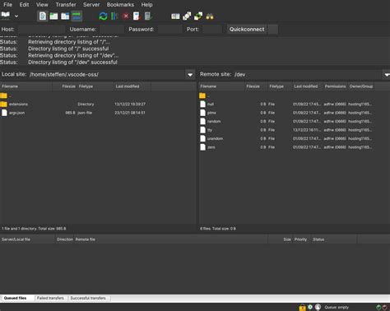Select the local 'extensions' folder
This screenshot has height=311, width=390.
18,104
